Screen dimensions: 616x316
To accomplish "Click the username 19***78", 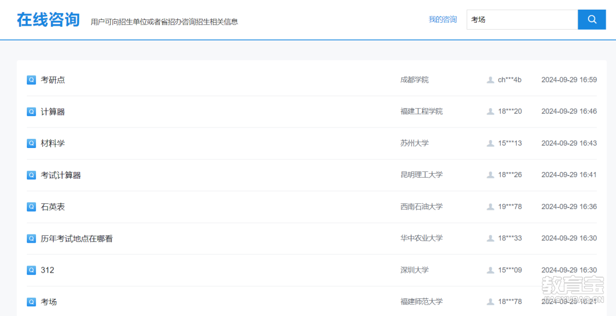I will 510,207.
